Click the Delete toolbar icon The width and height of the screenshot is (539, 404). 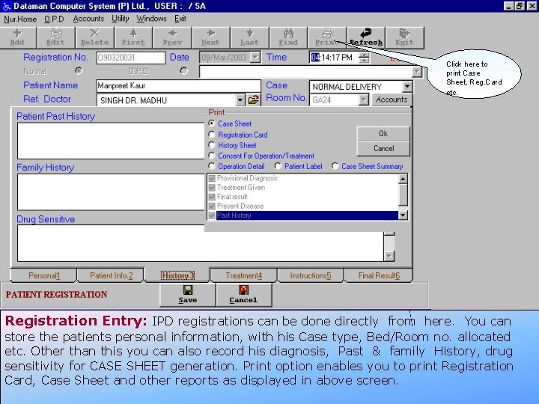click(x=94, y=37)
